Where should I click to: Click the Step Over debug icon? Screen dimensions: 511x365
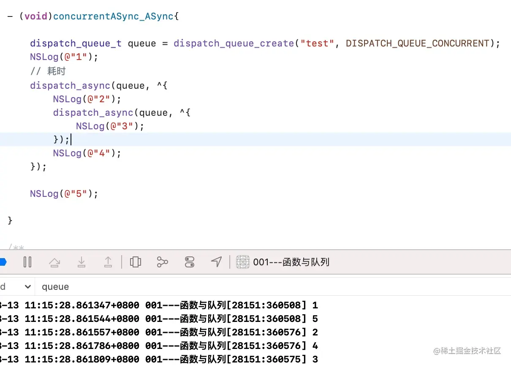click(x=55, y=262)
